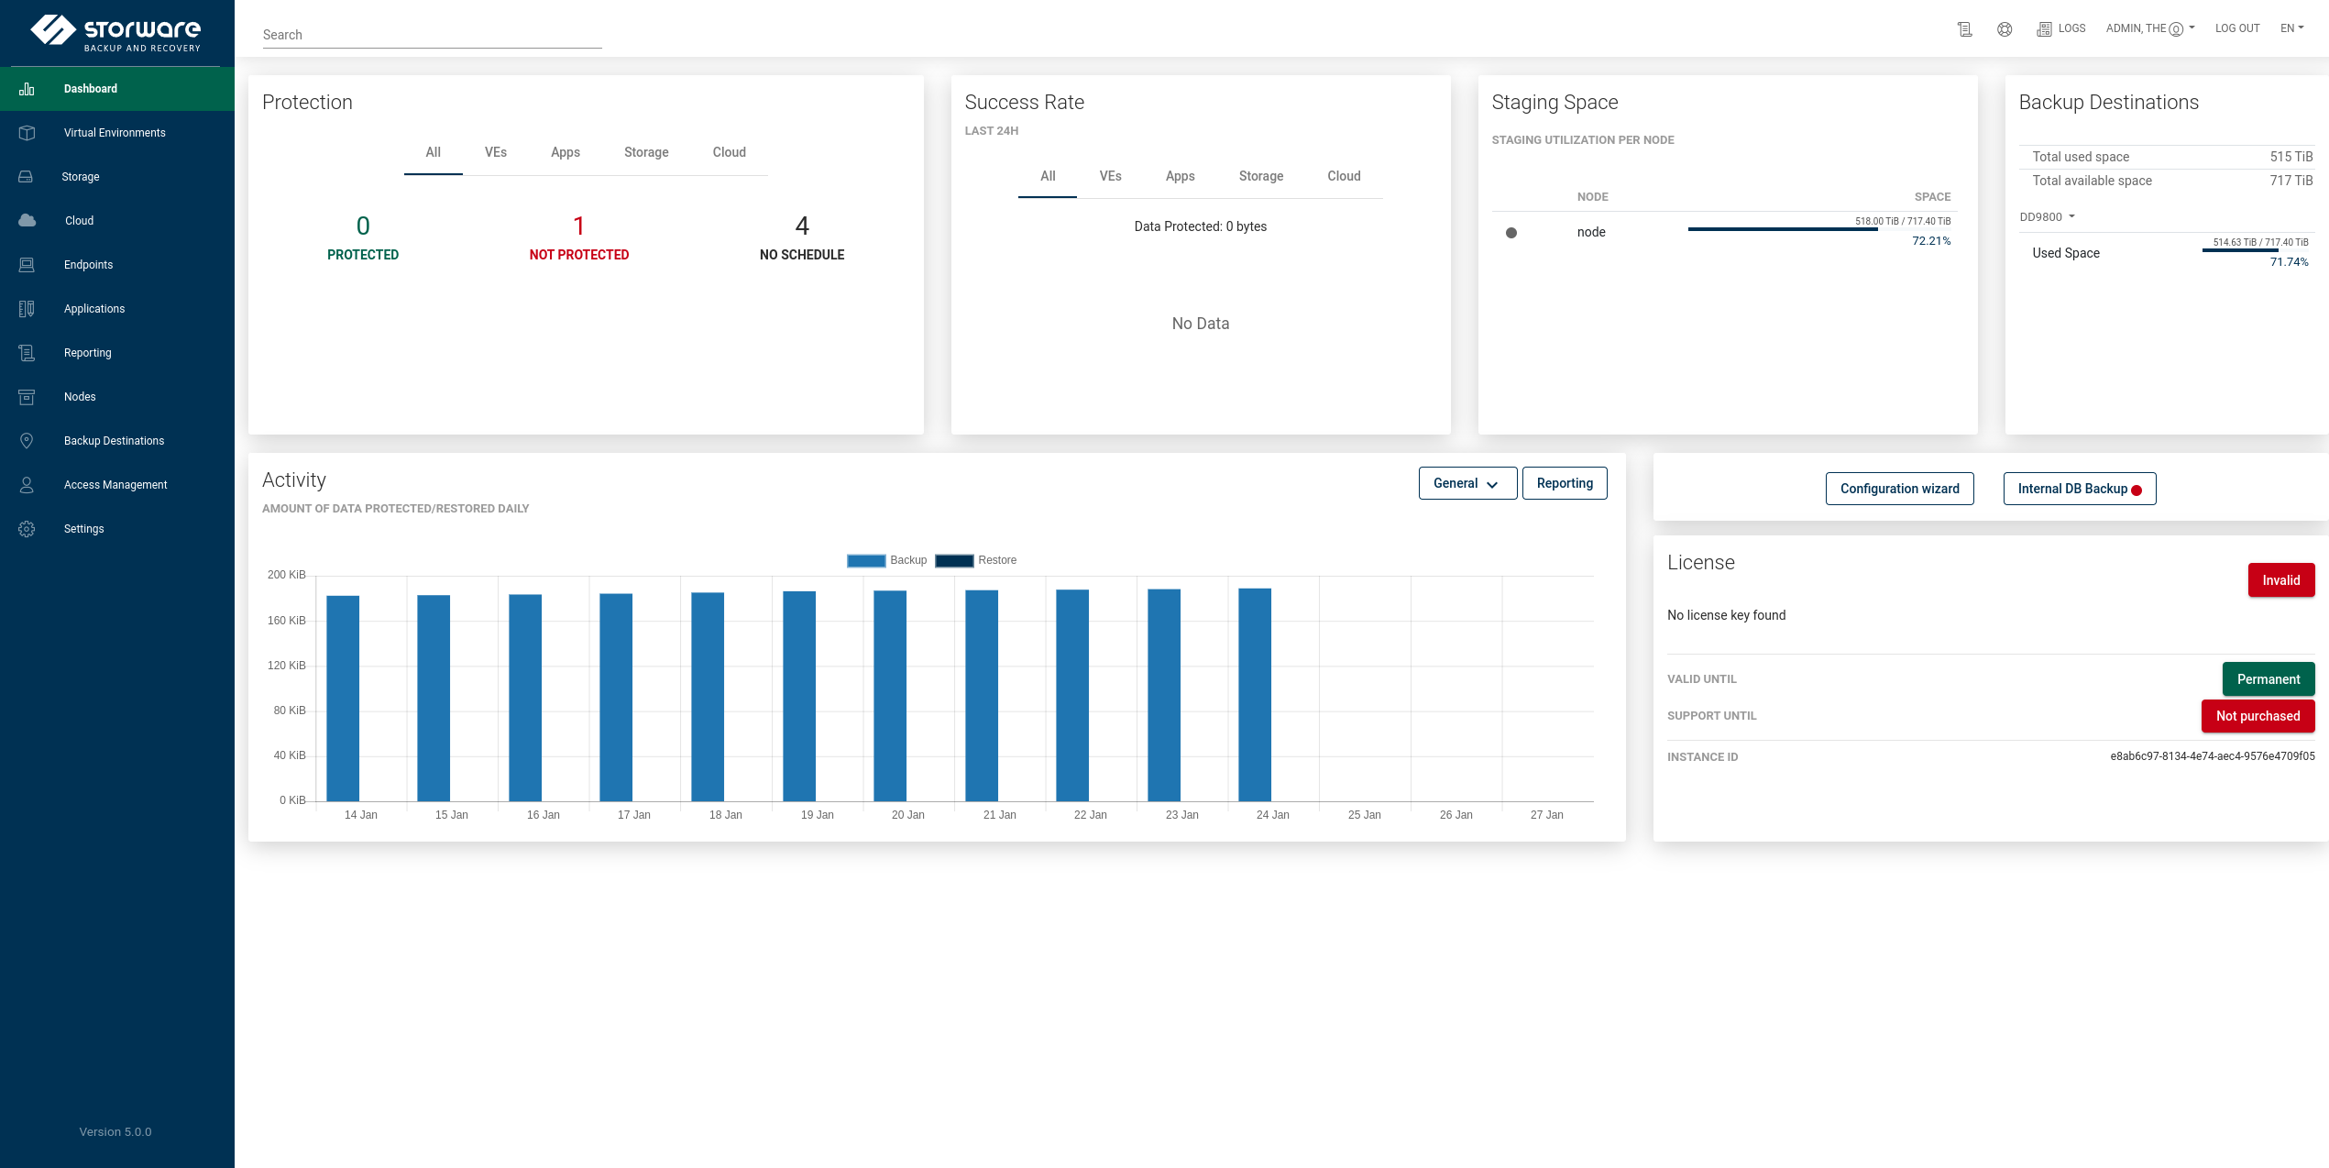The width and height of the screenshot is (2329, 1168).
Task: Click the 1 NOT PROTECTED counter
Action: click(x=579, y=237)
